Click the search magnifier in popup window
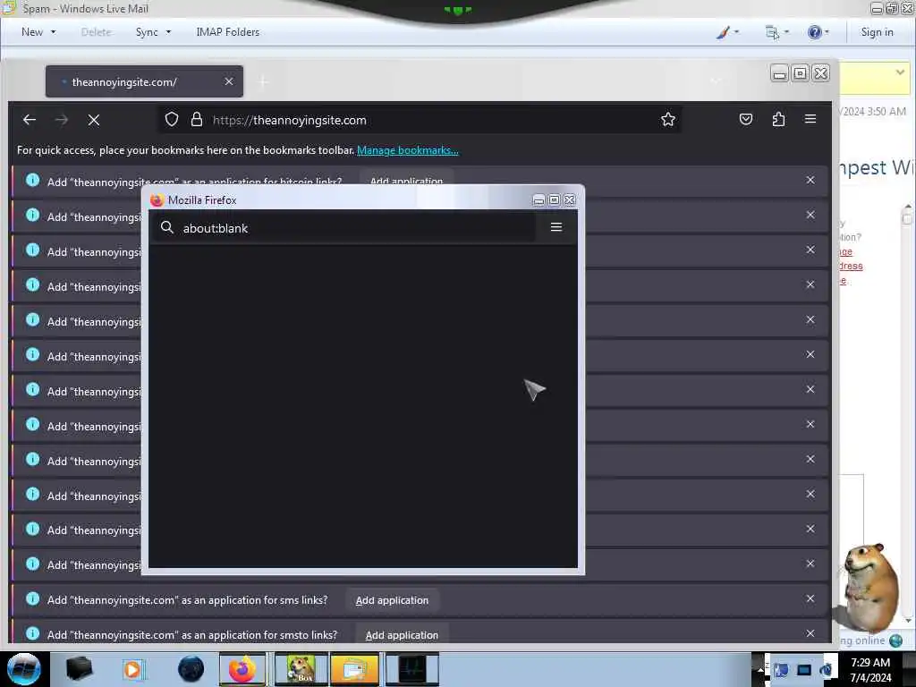This screenshot has width=916, height=687. 167,227
